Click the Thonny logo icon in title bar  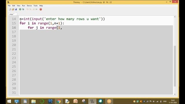coord(8,2)
